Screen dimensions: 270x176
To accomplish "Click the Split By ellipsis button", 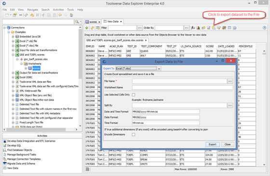I will (x=230, y=106).
